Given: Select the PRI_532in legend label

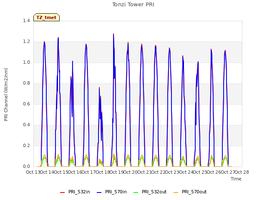Looking at the screenshot, I should 79,192.
